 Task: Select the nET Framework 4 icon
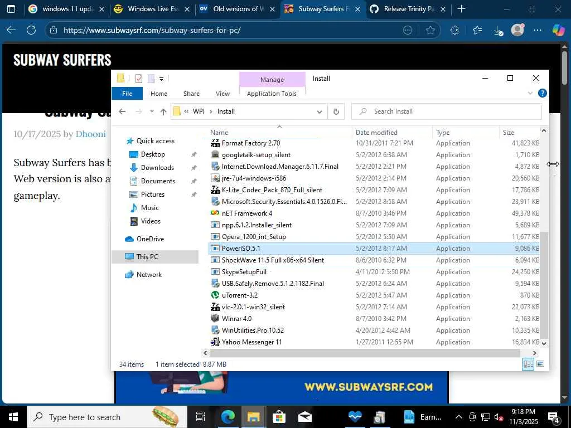click(x=215, y=213)
